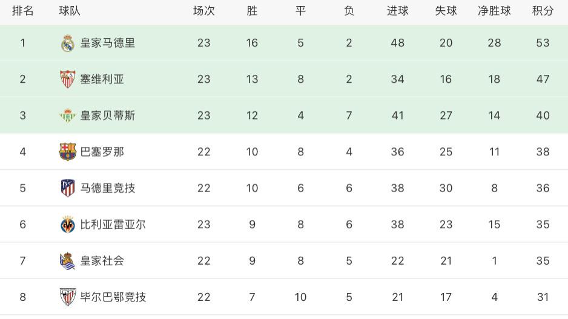Select the 积分 column header
Screen dimensions: 568x319
(543, 11)
